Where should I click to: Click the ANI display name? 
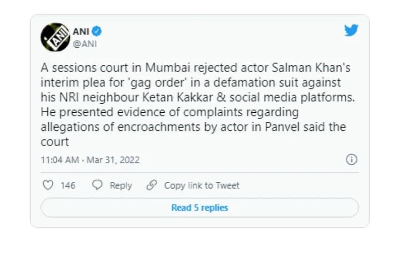(81, 31)
